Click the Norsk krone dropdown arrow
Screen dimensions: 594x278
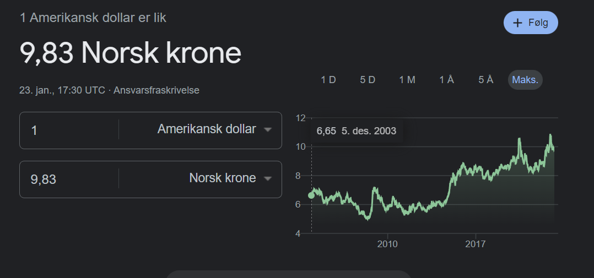(x=267, y=178)
